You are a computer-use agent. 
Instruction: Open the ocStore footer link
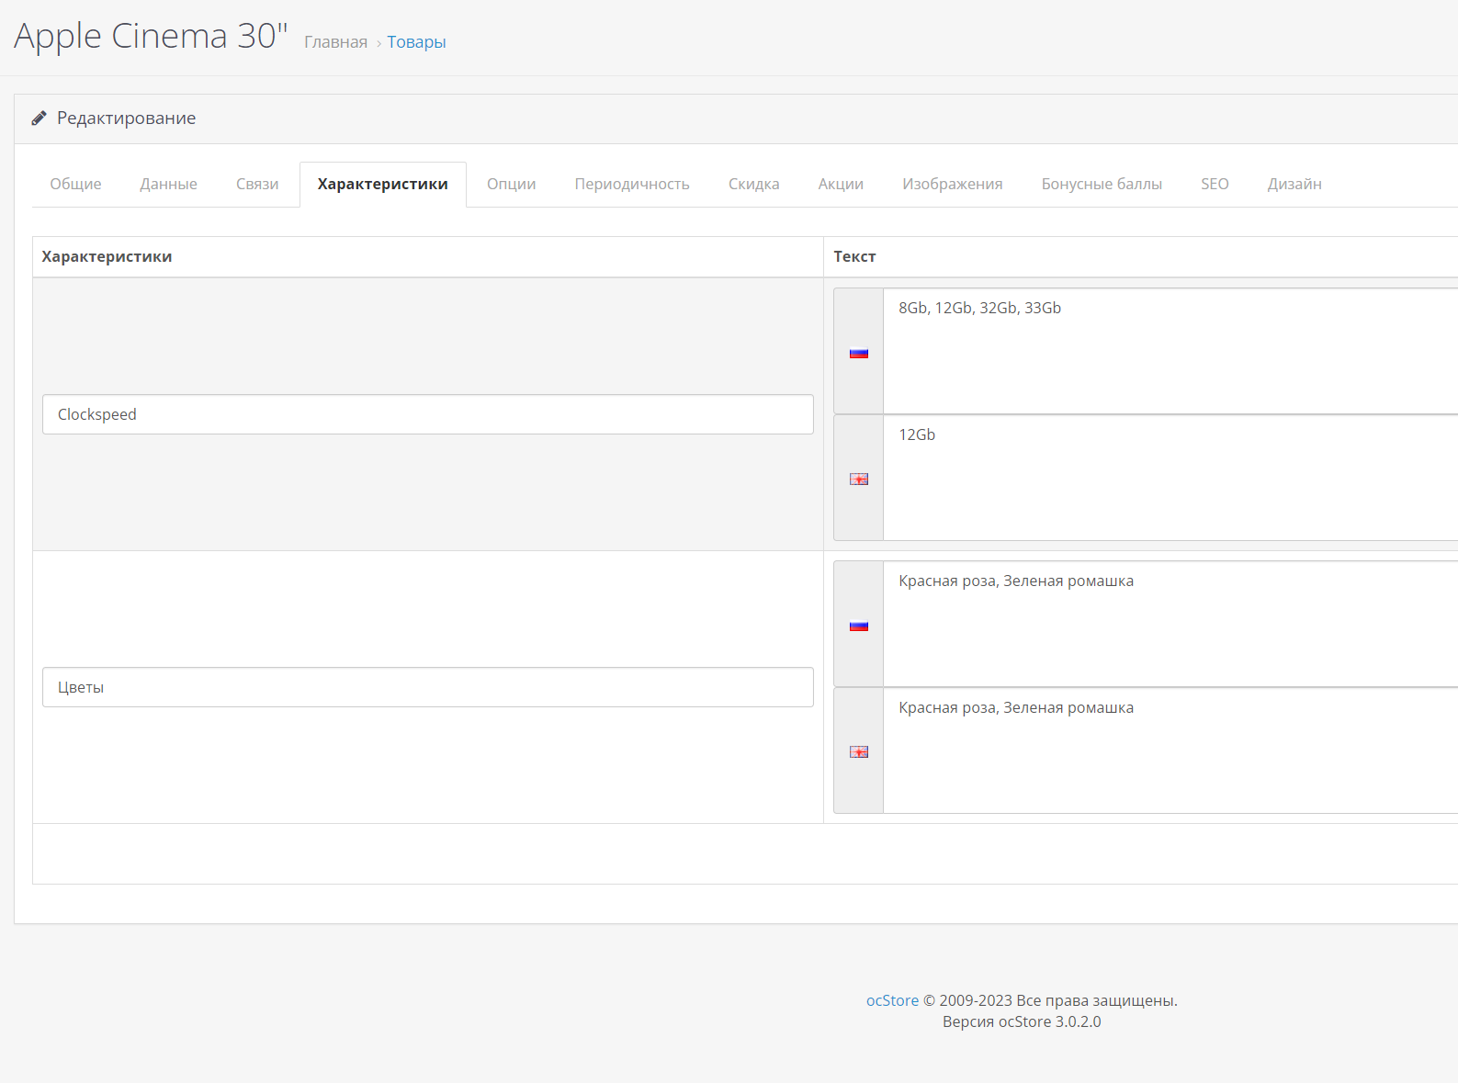coord(892,1000)
